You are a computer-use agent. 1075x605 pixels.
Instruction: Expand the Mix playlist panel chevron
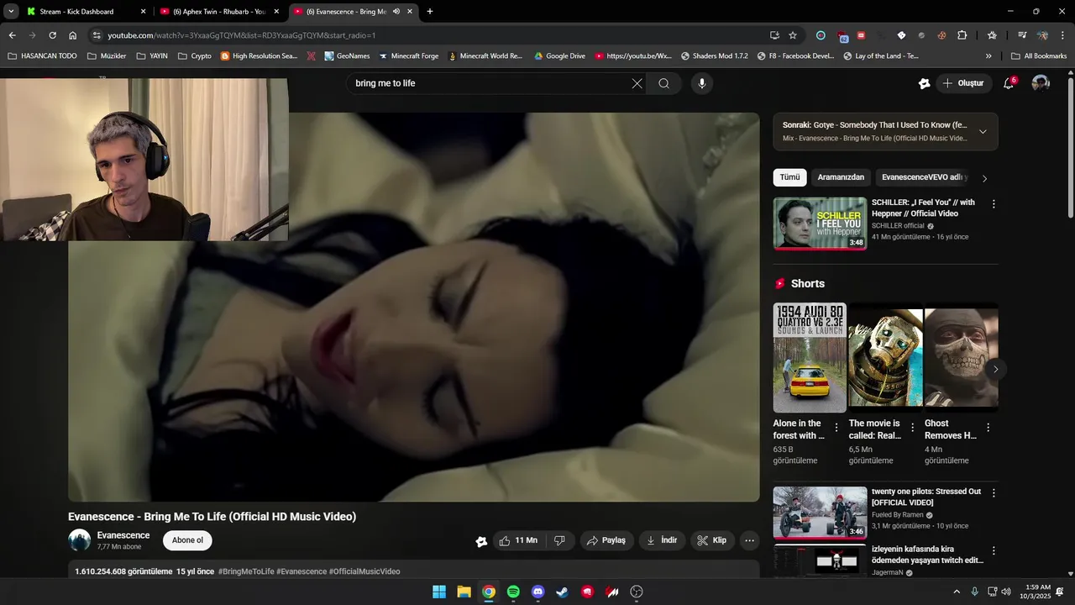pos(983,131)
